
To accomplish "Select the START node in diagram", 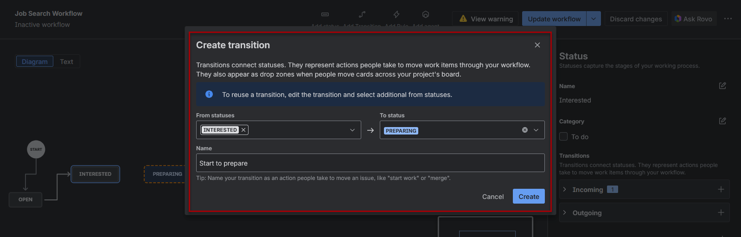I will pyautogui.click(x=36, y=149).
